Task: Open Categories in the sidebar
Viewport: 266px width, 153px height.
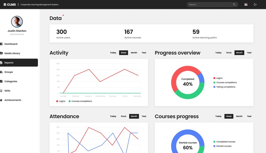Action: click(x=11, y=81)
